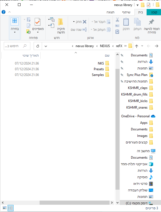Viewport: 161px width, 212px height.
Task: Open the Properties (מאפיינים) dropdown arrow
Action: tap(38, 32)
